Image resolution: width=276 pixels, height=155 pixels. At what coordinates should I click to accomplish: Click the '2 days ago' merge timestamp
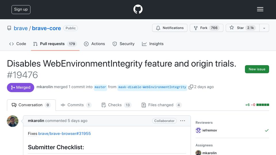point(204,87)
